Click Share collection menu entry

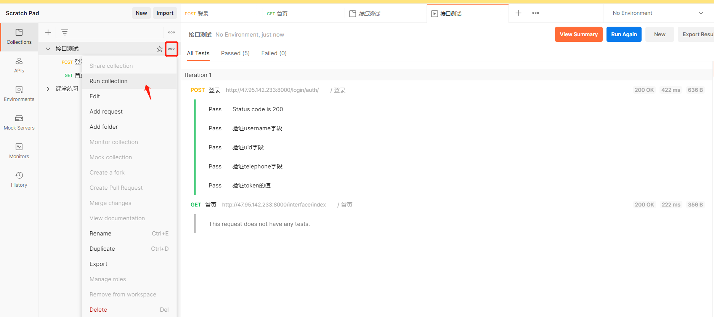(129, 66)
